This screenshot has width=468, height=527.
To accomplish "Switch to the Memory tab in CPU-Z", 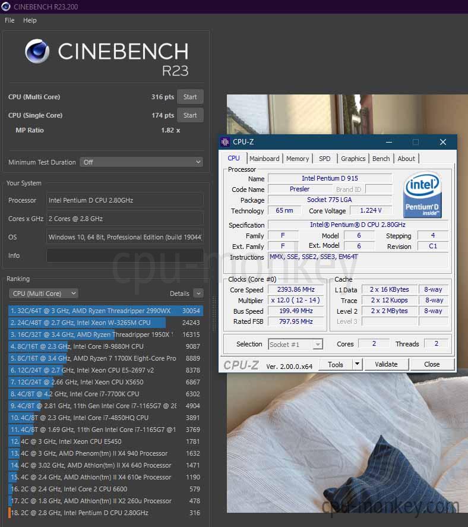I will (x=298, y=159).
